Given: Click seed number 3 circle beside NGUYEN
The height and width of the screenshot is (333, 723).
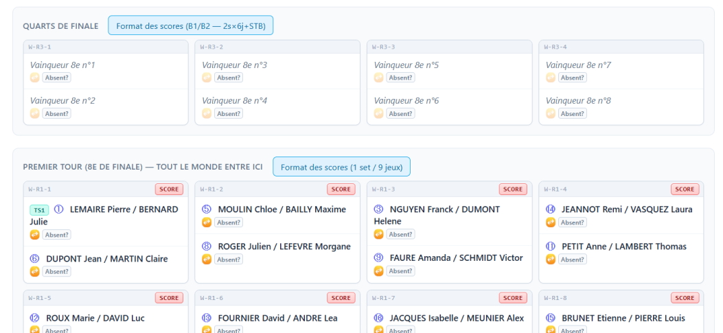Looking at the screenshot, I should point(378,209).
